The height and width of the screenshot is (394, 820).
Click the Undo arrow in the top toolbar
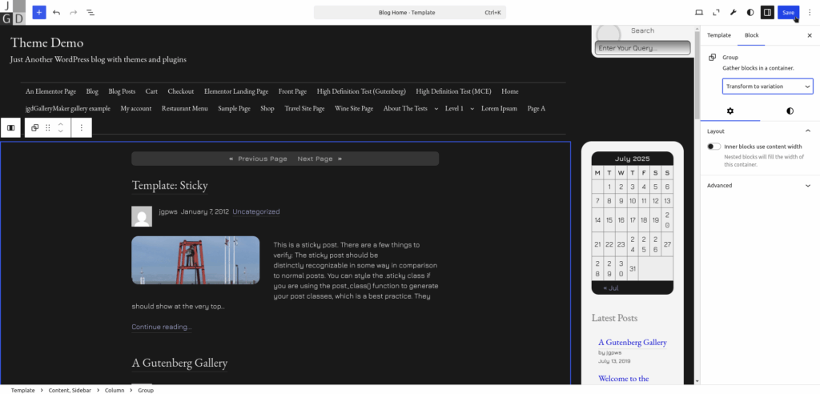(x=56, y=13)
